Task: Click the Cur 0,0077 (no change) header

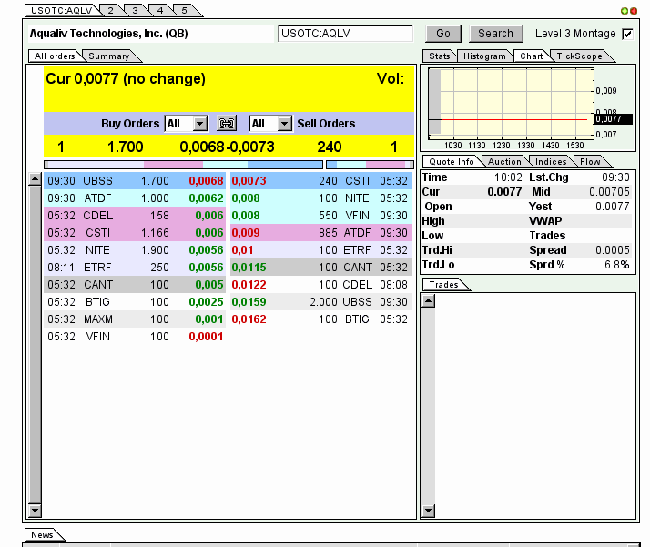Action: [x=126, y=79]
